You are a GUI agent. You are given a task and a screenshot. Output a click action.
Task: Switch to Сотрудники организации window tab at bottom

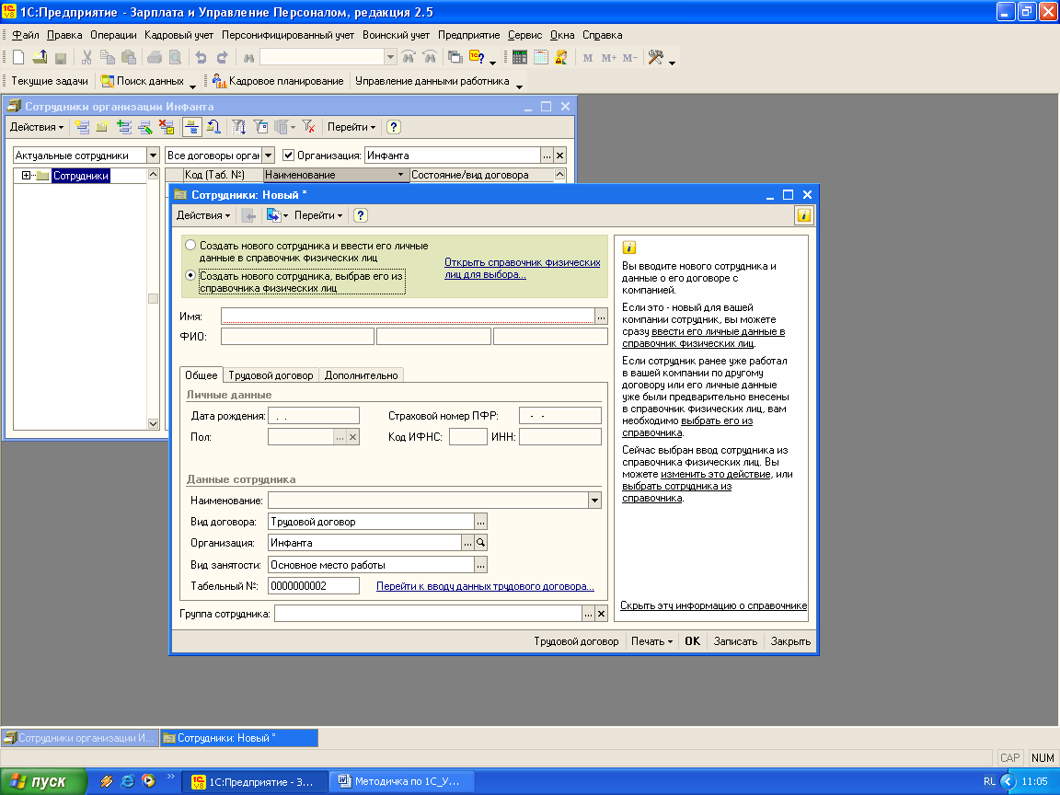pos(80,738)
